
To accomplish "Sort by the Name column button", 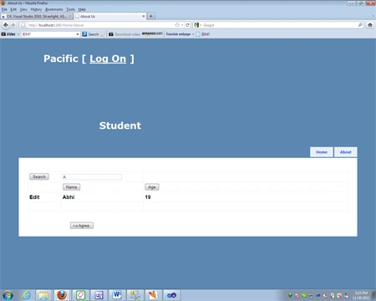I will tap(71, 187).
